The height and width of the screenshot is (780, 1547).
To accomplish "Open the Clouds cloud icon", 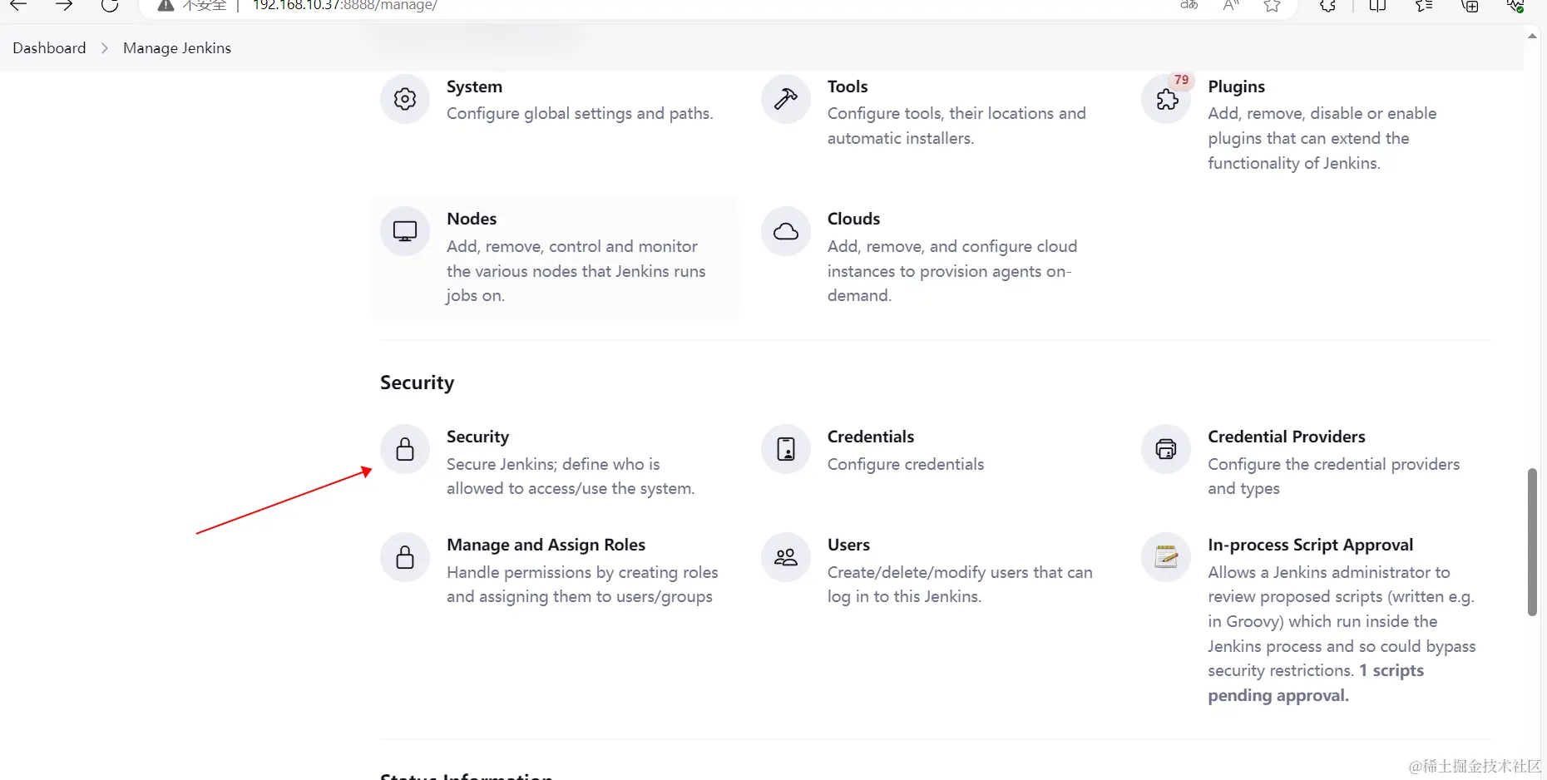I will (x=785, y=231).
